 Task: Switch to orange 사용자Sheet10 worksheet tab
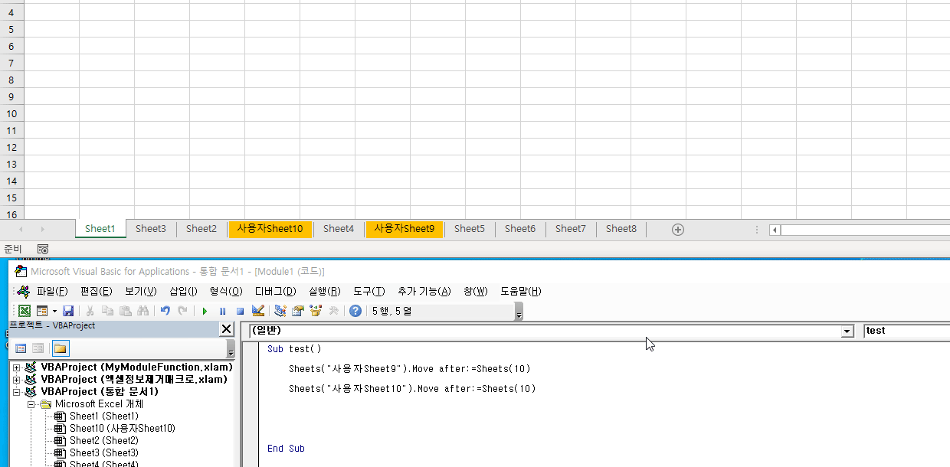(x=270, y=228)
